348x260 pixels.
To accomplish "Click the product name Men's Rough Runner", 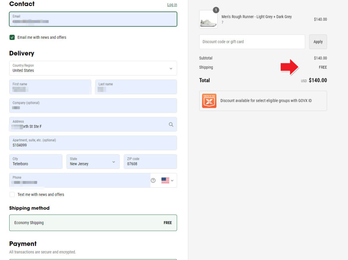I will tap(256, 17).
